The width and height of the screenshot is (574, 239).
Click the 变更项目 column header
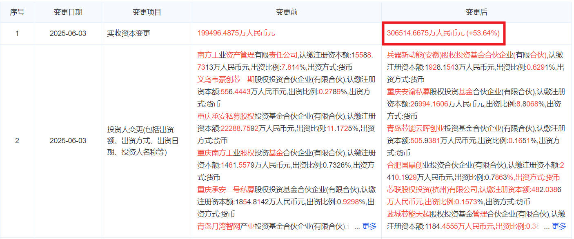point(147,12)
